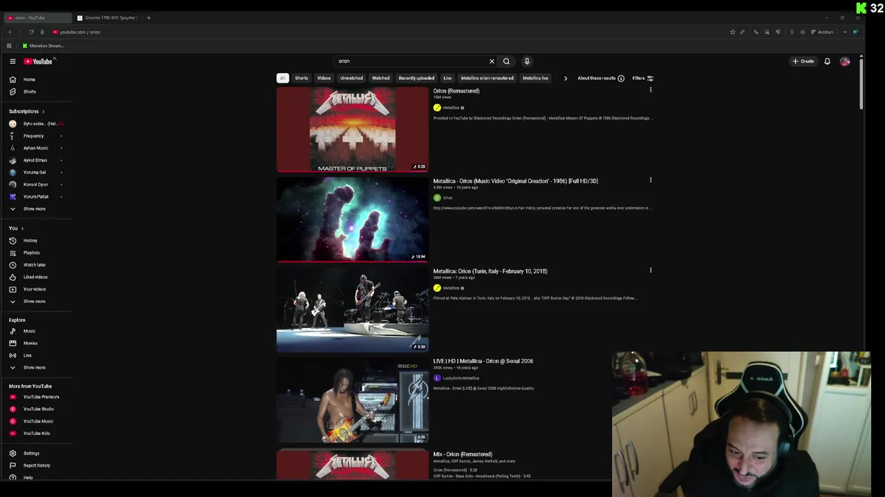Select the Shorts filter chip
The width and height of the screenshot is (885, 497).
(x=301, y=79)
